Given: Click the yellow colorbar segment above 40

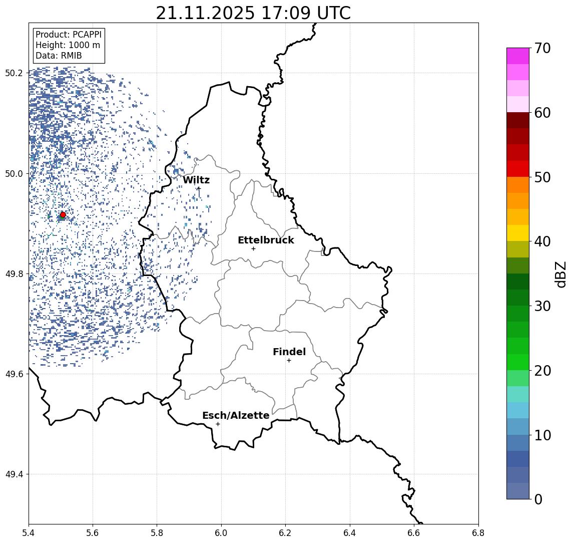Looking at the screenshot, I should coord(518,233).
